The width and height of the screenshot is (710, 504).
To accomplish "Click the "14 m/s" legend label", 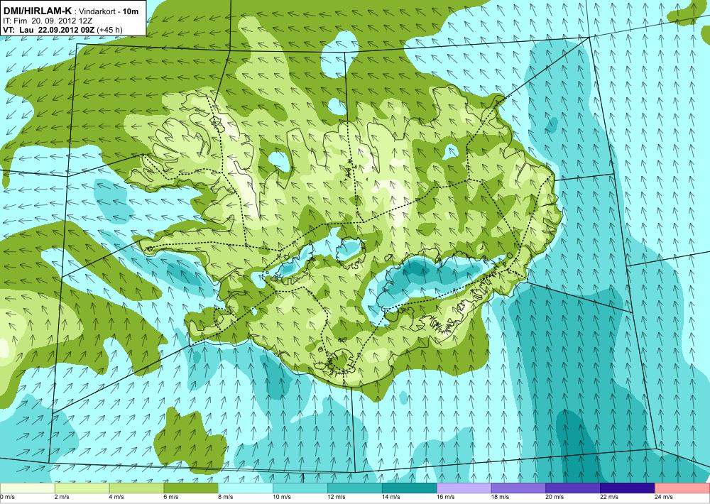I will (390, 497).
